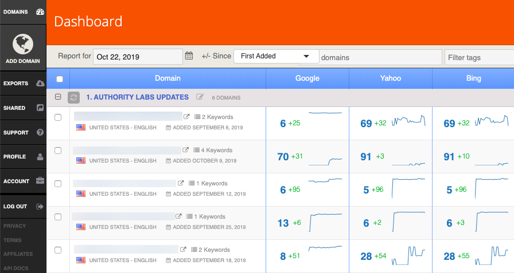Check the domain added September 12, 2019
This screenshot has width=514, height=273.
tap(58, 184)
